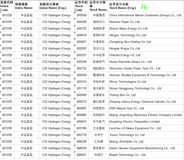Click 中证氢能 in the Yutong Bus row

[x=27, y=95]
